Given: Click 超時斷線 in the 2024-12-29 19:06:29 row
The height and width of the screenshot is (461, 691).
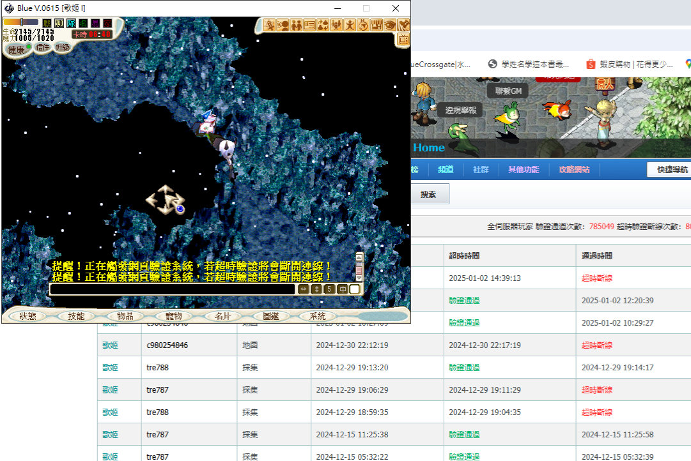Looking at the screenshot, I should pyautogui.click(x=596, y=390).
